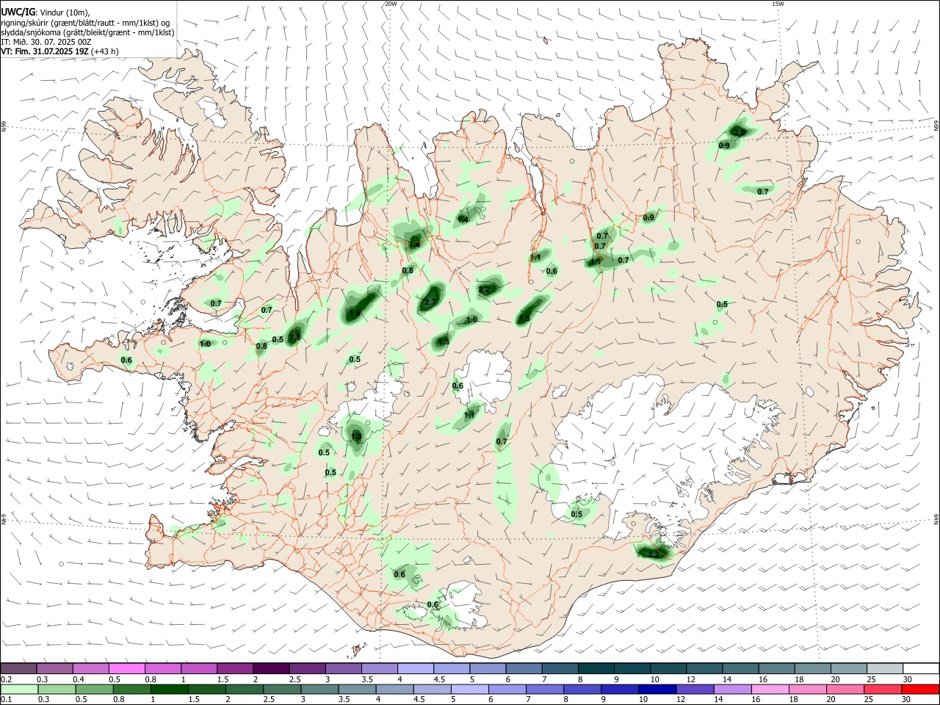The height and width of the screenshot is (705, 940).
Task: Pick the darkest purple top-row swatch between 2 and 2.5
Action: coord(270,668)
